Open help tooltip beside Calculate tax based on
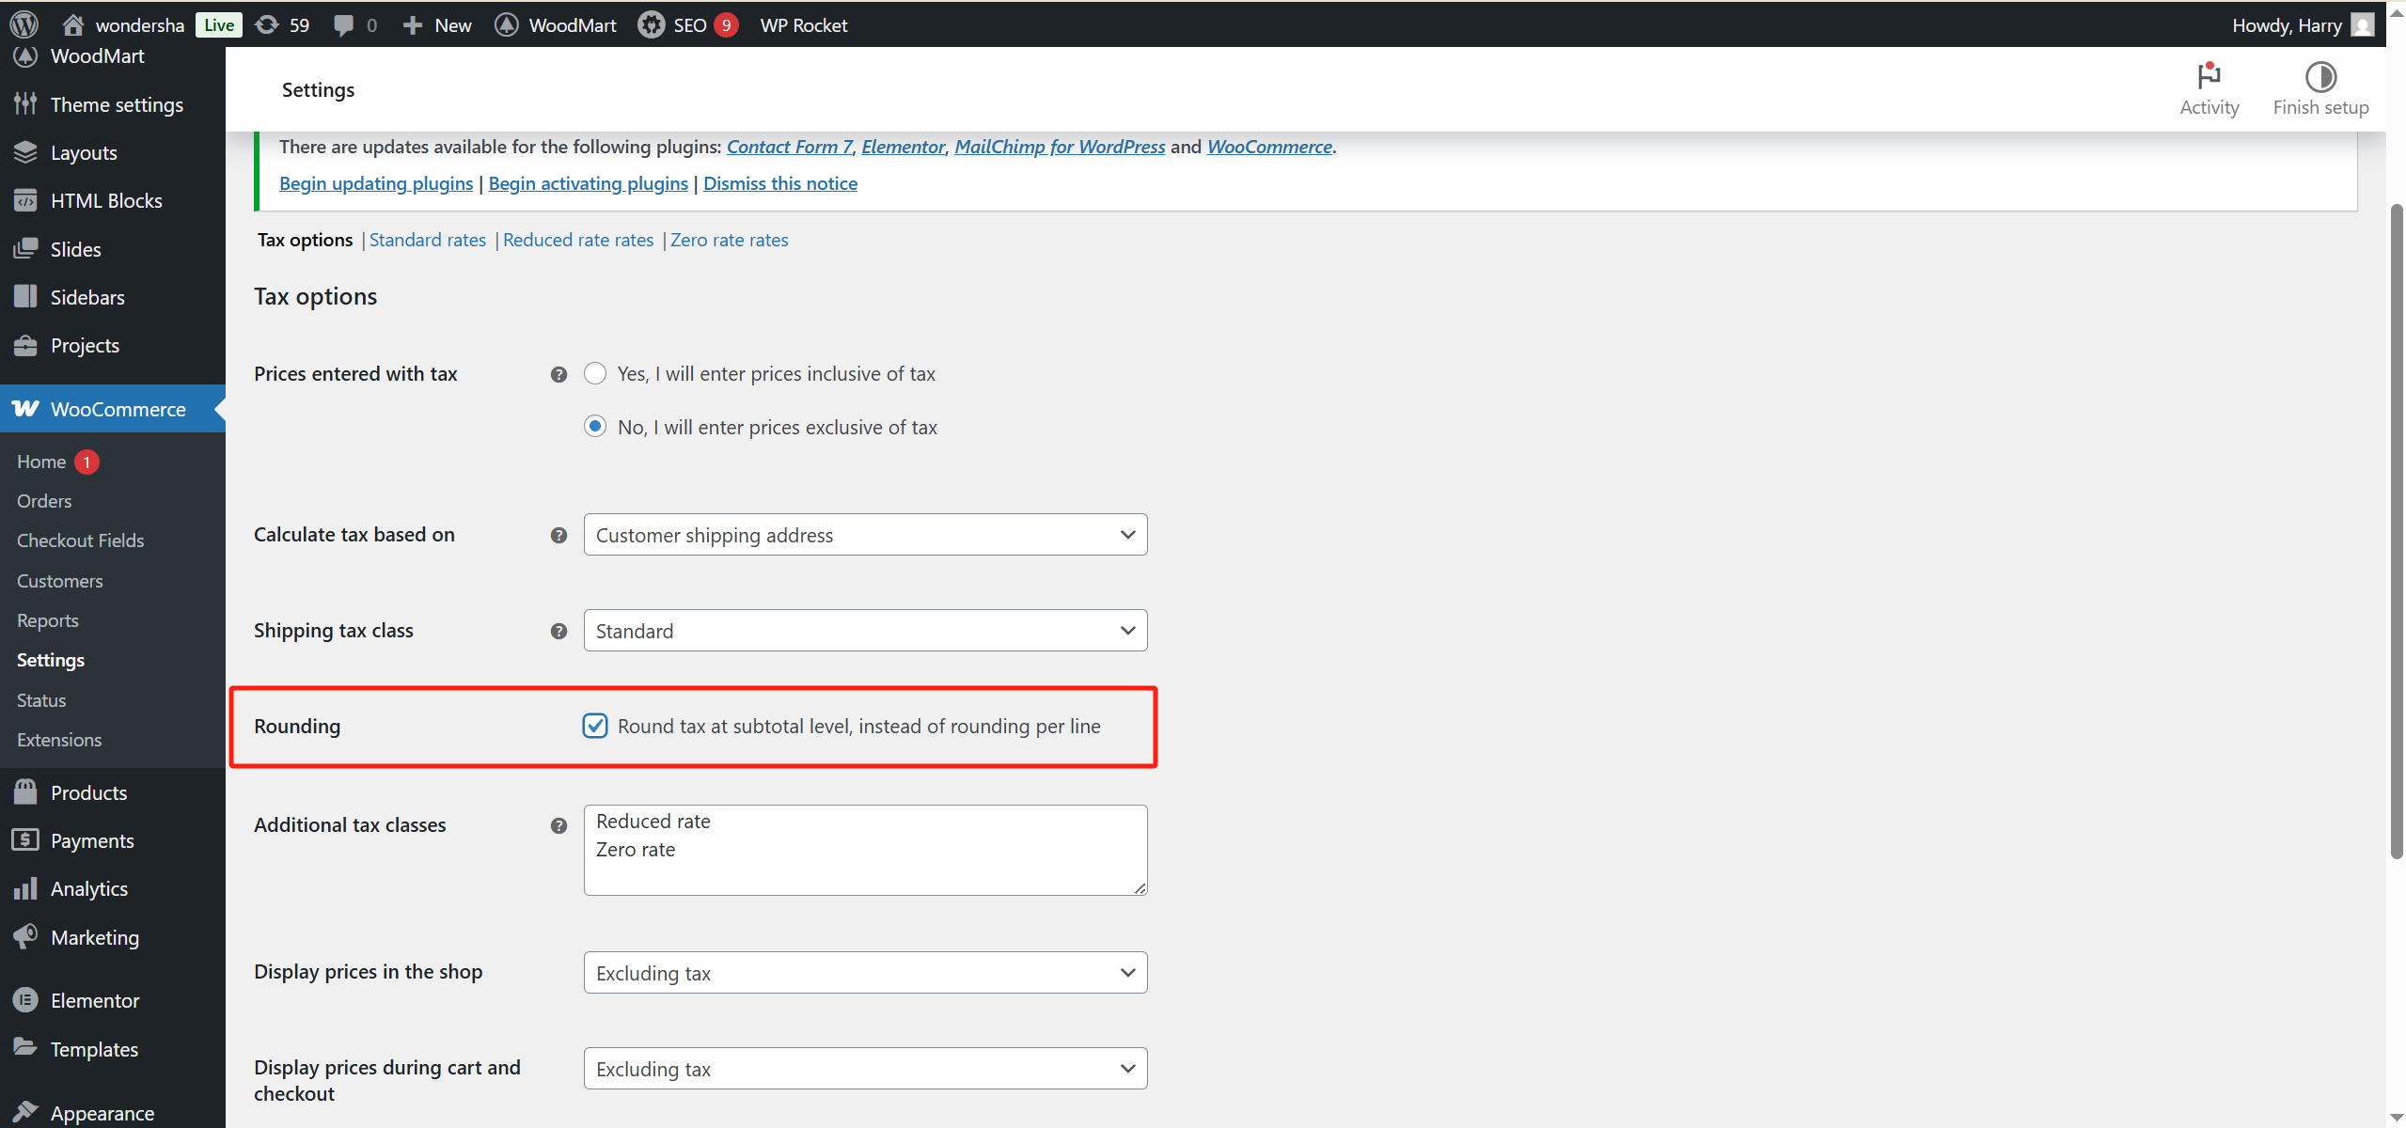The width and height of the screenshot is (2406, 1128). coord(558,534)
